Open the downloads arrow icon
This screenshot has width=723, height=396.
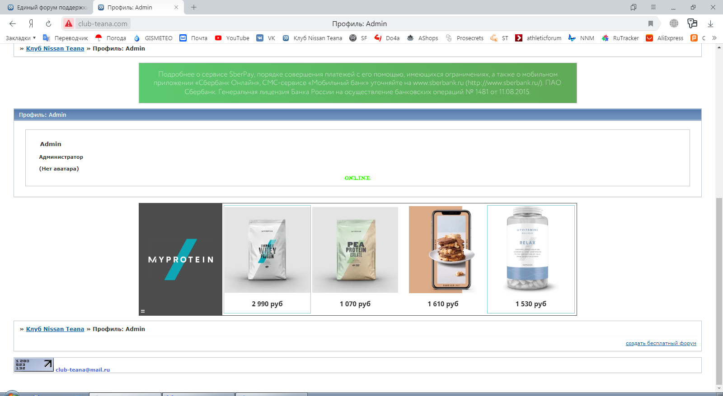[x=710, y=23]
